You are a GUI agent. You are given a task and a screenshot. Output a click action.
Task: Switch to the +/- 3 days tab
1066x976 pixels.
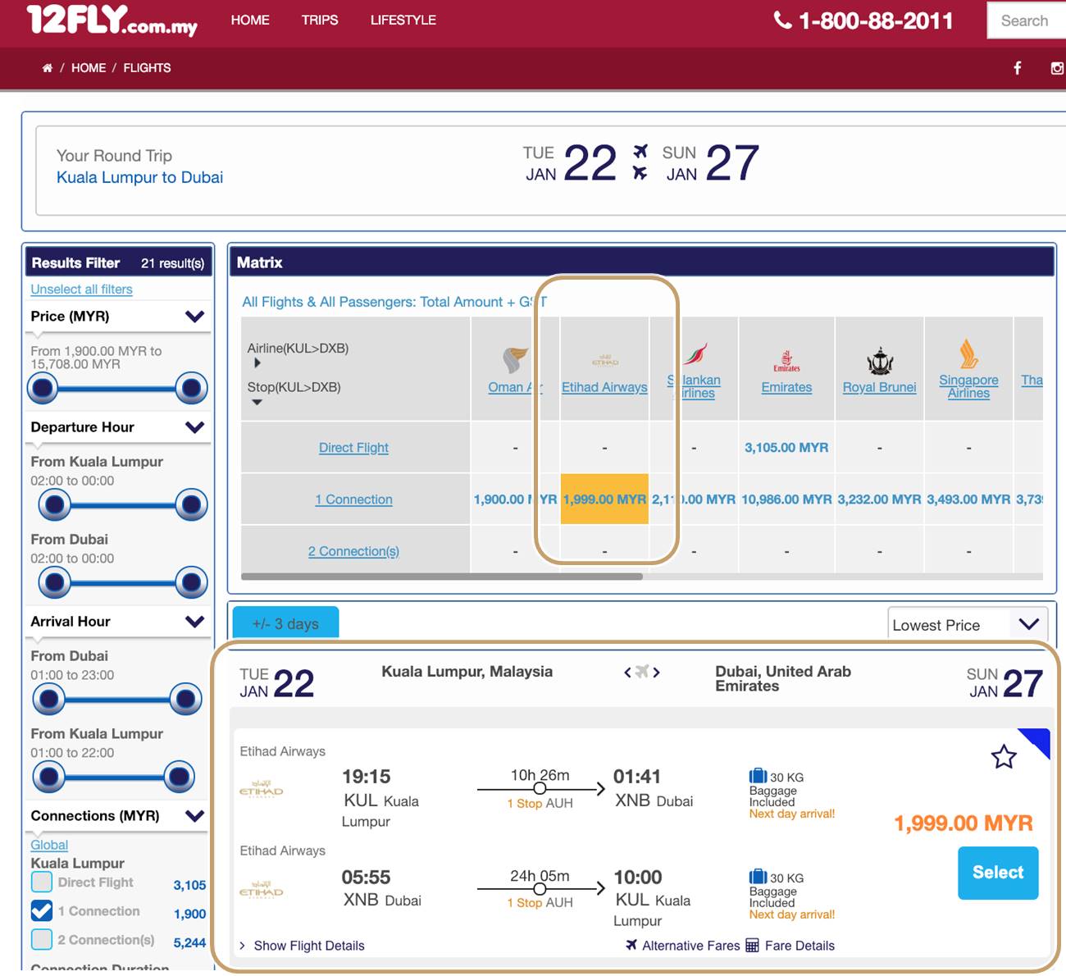285,623
